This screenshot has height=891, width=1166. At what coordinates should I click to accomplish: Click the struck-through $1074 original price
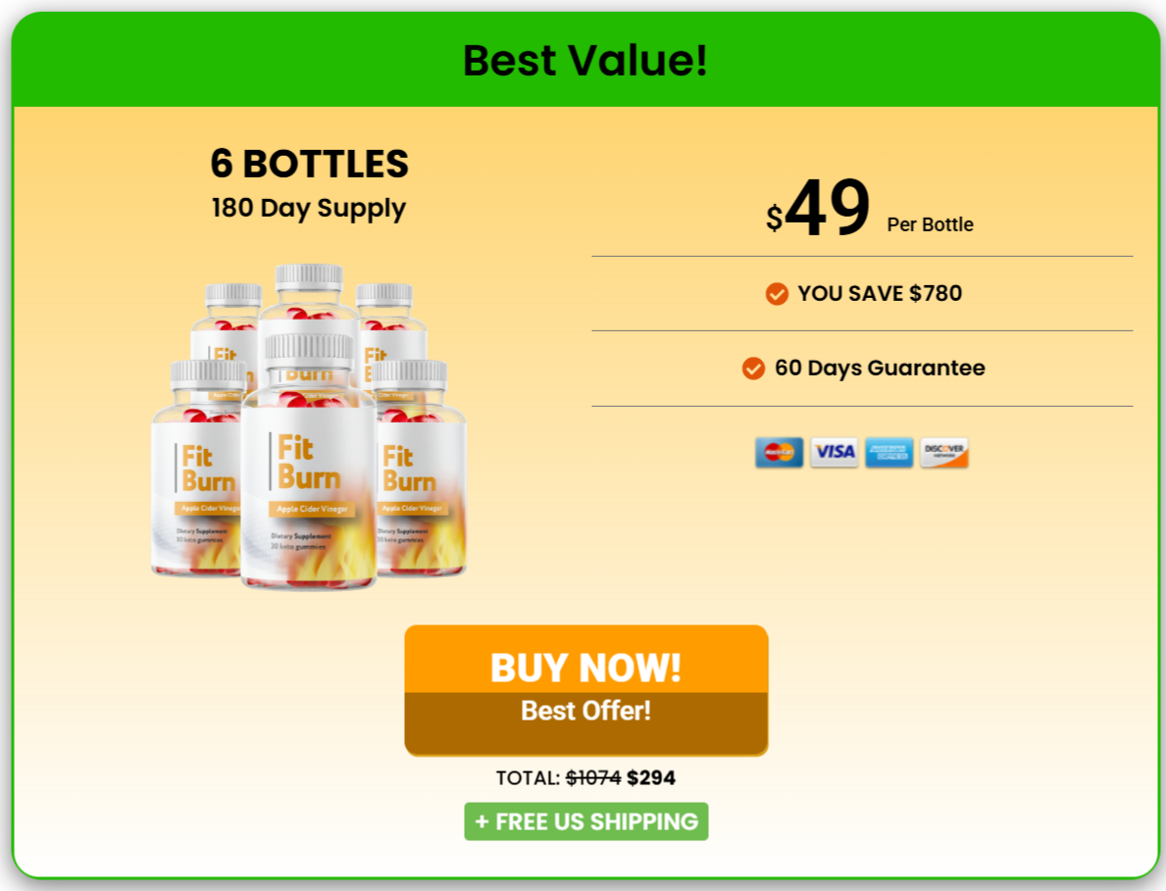[593, 778]
